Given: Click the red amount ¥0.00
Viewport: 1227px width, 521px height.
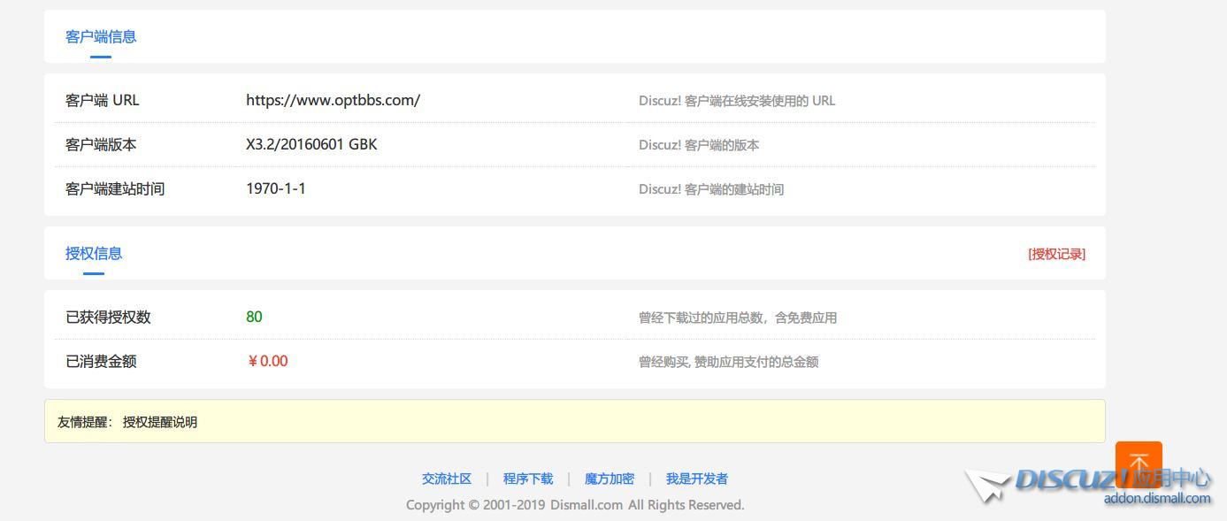Looking at the screenshot, I should pyautogui.click(x=267, y=361).
